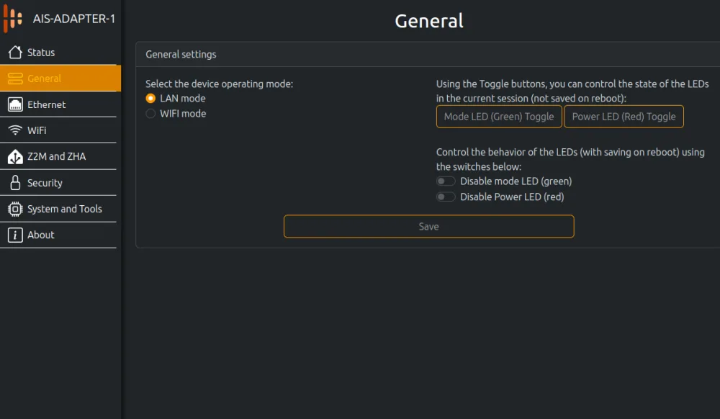
Task: Toggle Disable mode LED (green) switch
Action: 446,181
